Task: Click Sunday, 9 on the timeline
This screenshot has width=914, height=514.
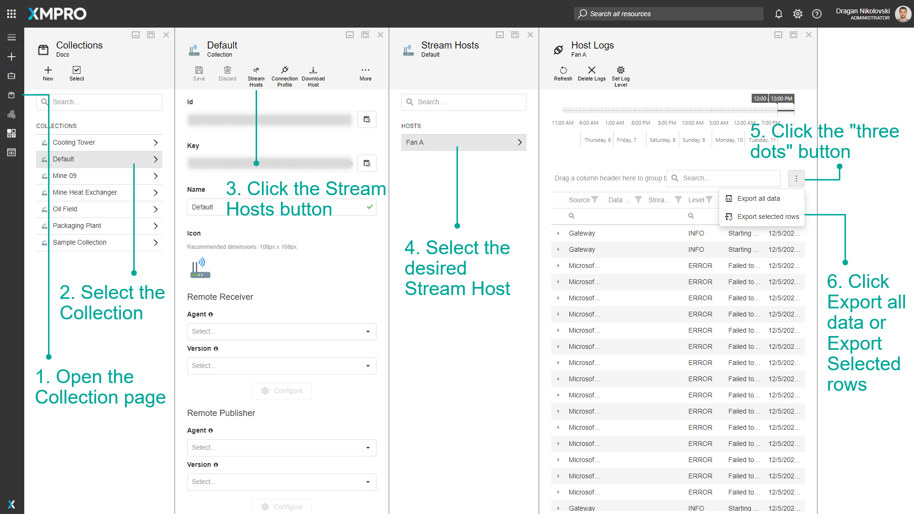Action: pyautogui.click(x=694, y=140)
